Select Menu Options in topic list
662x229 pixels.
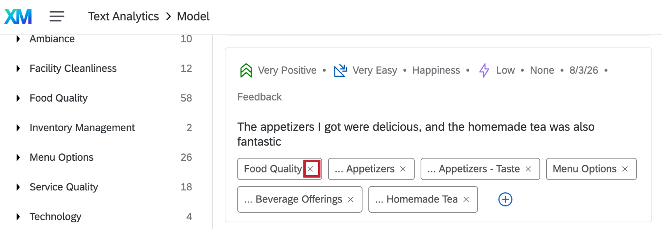tap(62, 157)
